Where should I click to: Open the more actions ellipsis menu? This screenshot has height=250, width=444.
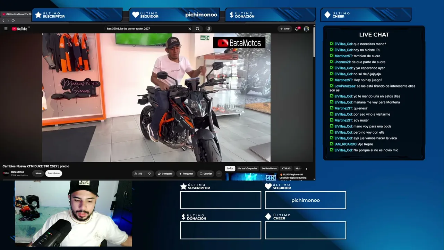219,174
